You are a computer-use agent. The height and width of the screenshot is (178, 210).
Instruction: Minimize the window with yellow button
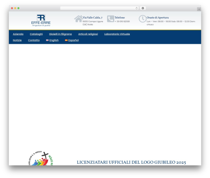15,8
